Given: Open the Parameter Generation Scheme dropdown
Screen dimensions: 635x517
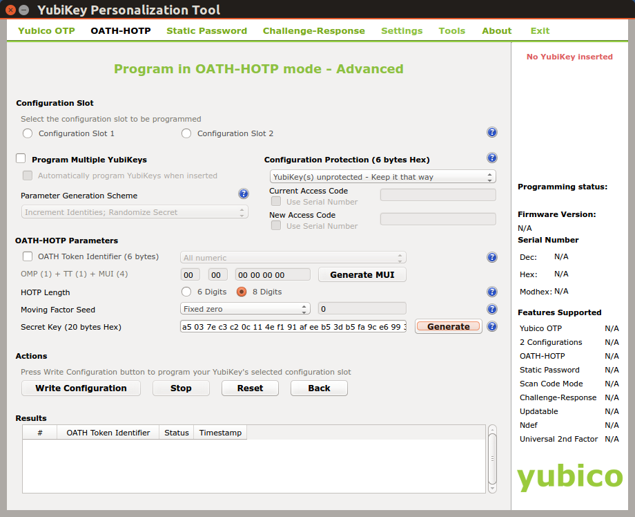Looking at the screenshot, I should coord(135,212).
